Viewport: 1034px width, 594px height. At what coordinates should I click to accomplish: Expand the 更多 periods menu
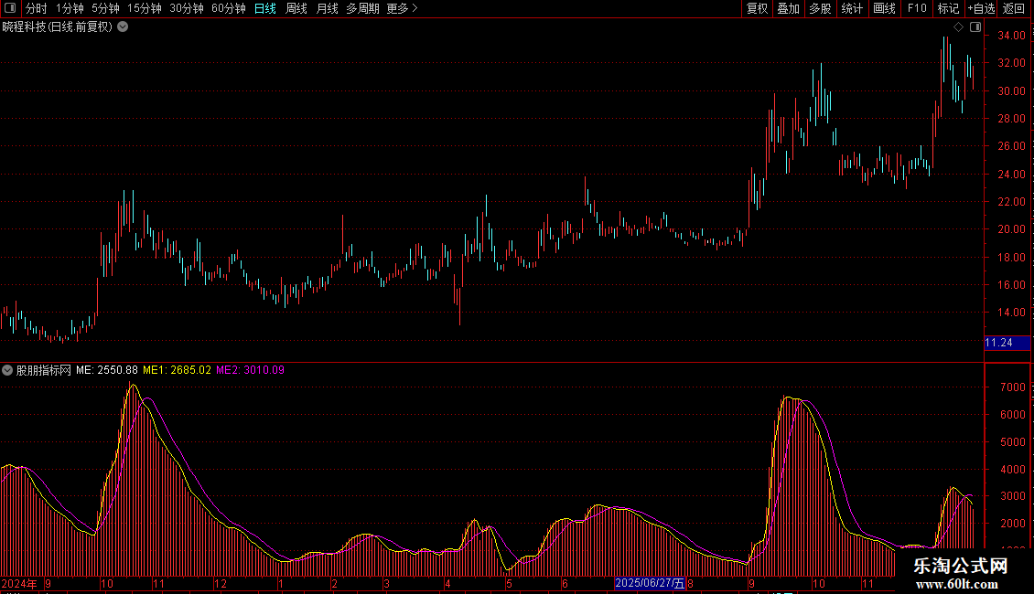[403, 8]
